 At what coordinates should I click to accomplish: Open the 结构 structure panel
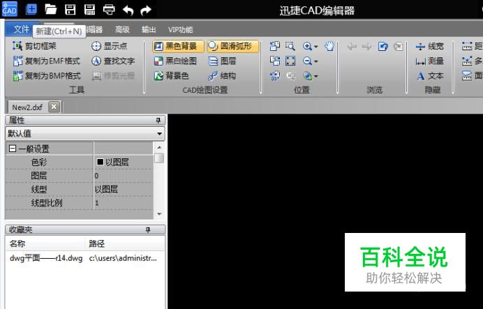(222, 76)
